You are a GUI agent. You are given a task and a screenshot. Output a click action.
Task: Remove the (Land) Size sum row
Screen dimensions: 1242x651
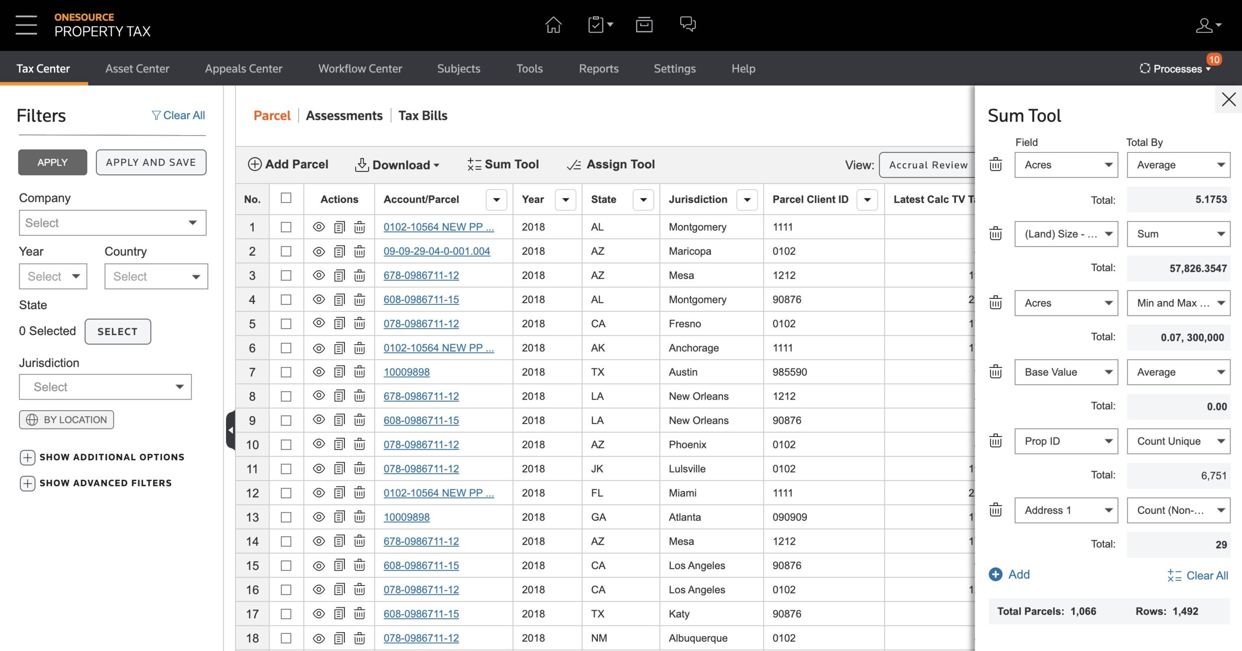click(x=996, y=233)
